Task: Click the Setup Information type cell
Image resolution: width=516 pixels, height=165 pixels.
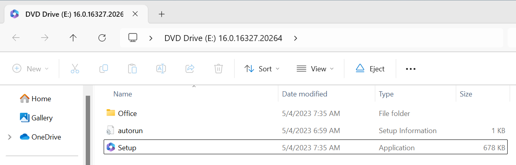Action: (408, 130)
